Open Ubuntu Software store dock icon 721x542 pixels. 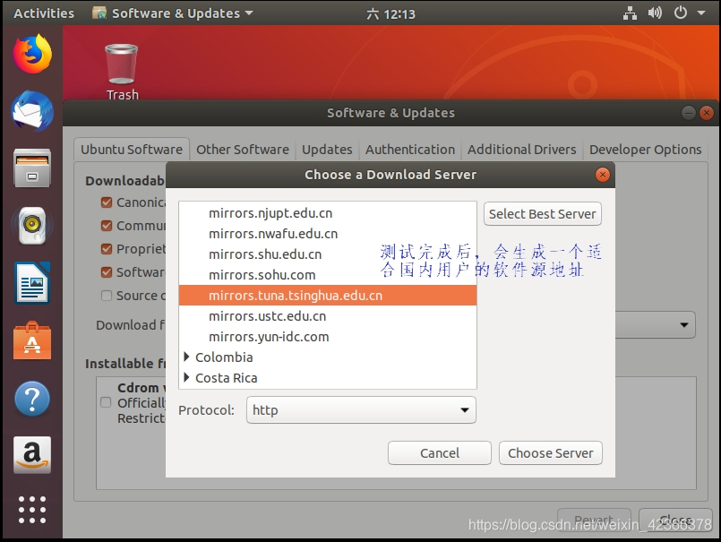click(x=32, y=341)
